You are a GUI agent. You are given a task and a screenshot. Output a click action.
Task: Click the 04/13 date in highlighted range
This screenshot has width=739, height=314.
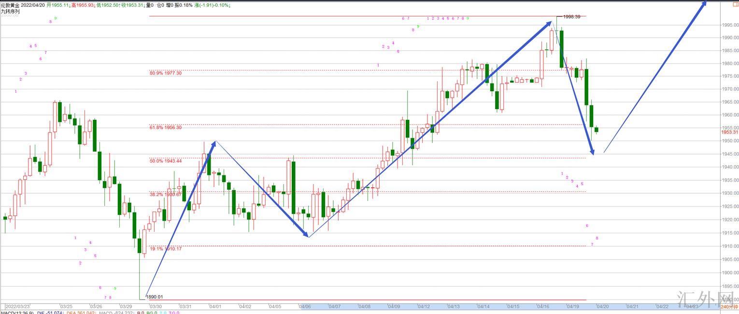pos(454,306)
